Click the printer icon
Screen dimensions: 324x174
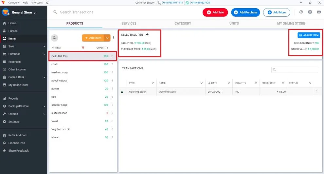coord(319,12)
